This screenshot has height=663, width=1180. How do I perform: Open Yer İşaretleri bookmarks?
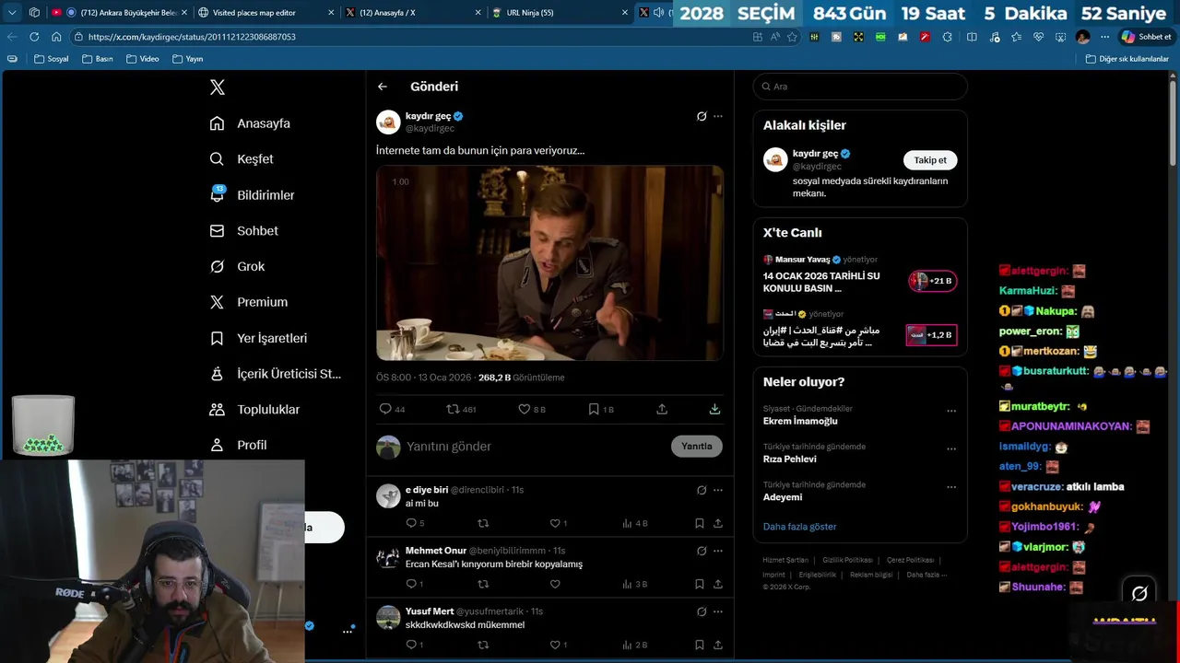[259, 338]
